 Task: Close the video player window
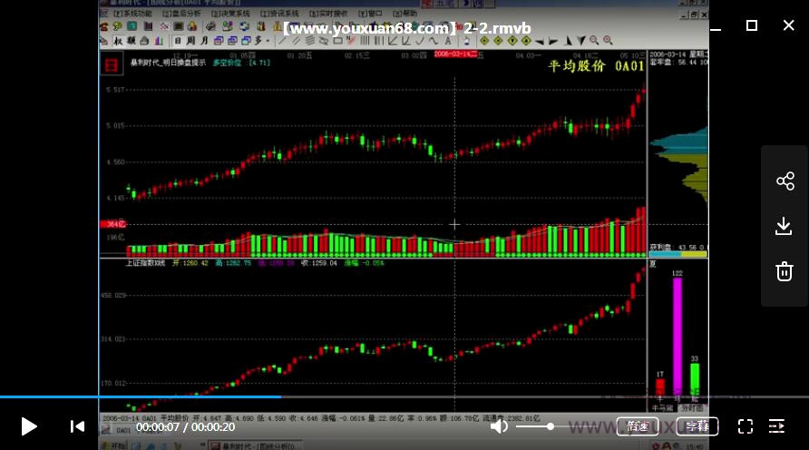[x=788, y=25]
